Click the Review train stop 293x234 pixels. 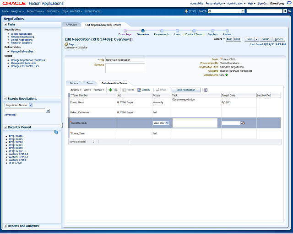tap(227, 31)
